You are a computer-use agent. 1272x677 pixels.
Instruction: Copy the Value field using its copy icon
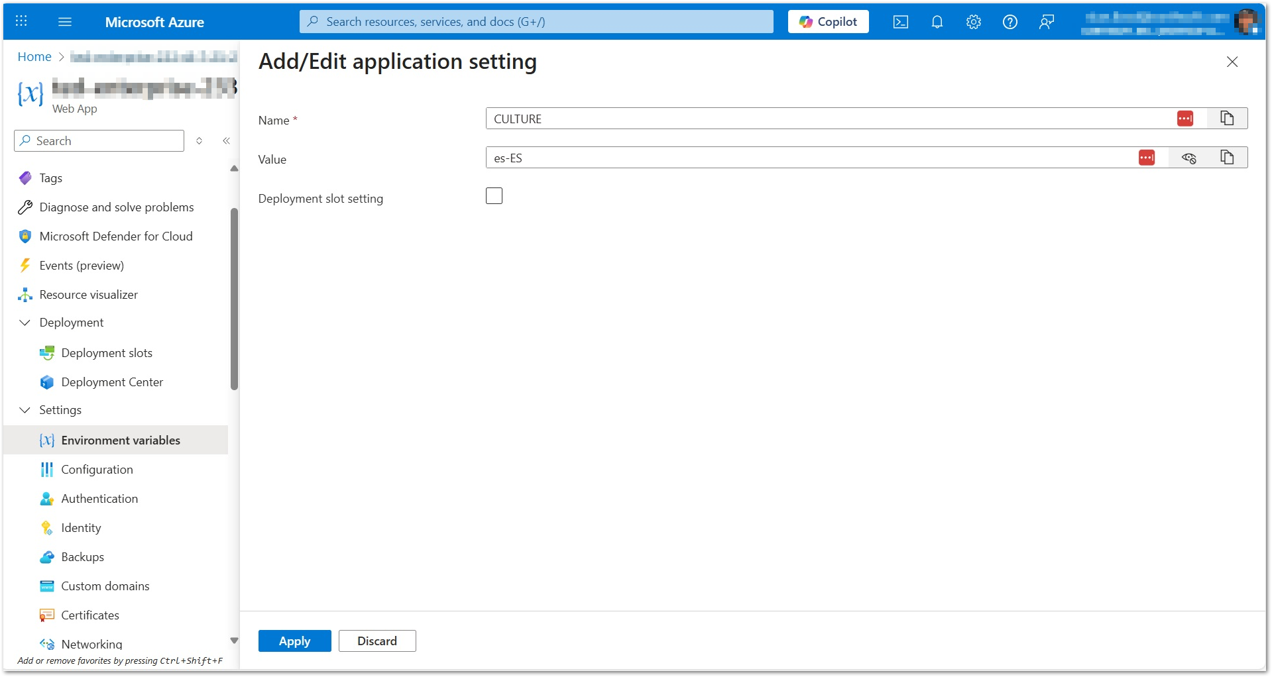pyautogui.click(x=1227, y=157)
